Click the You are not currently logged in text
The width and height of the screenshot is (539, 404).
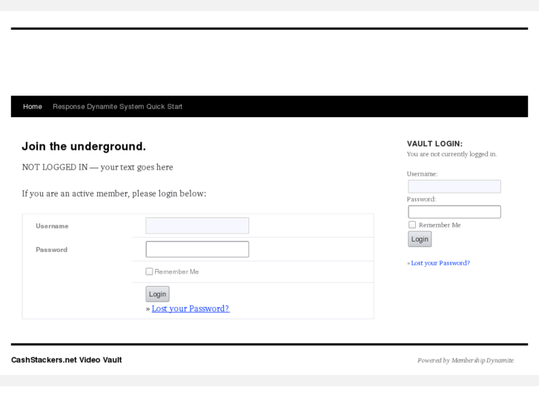[452, 154]
